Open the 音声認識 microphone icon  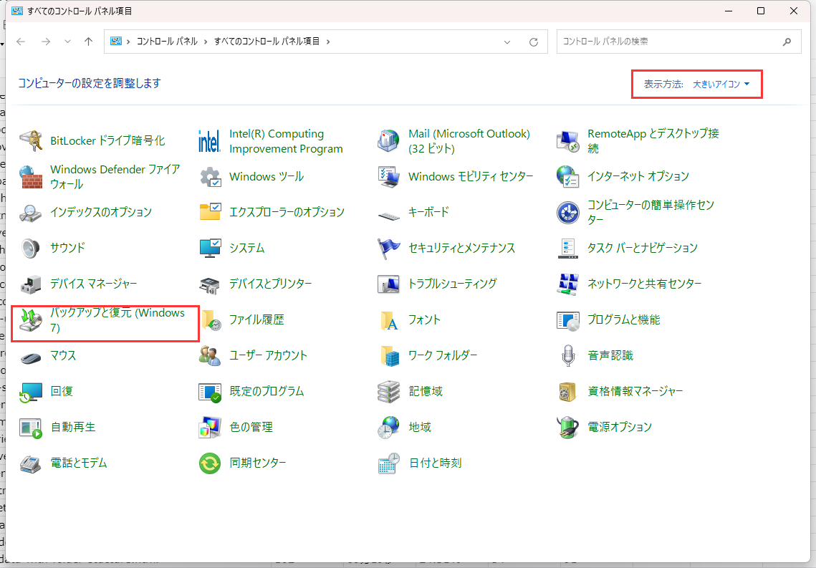[x=567, y=356]
